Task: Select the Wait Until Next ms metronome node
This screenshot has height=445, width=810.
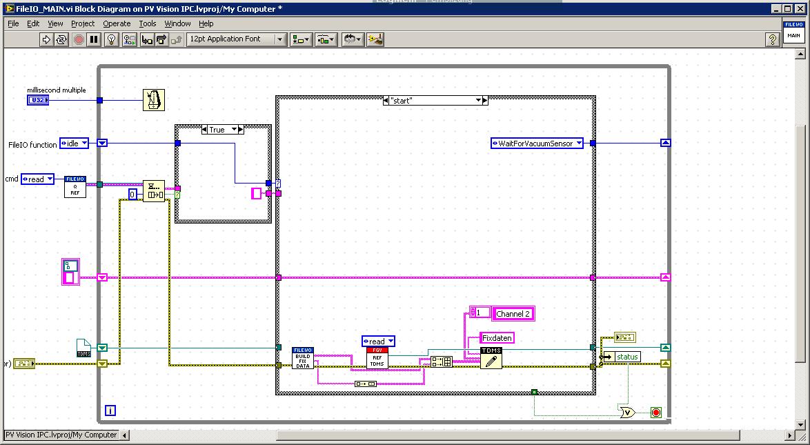Action: click(x=153, y=100)
